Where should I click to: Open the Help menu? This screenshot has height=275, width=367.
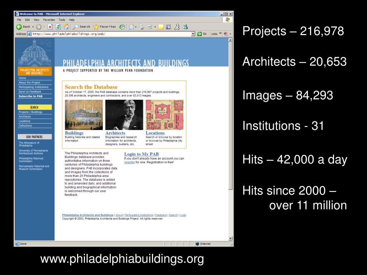point(72,20)
